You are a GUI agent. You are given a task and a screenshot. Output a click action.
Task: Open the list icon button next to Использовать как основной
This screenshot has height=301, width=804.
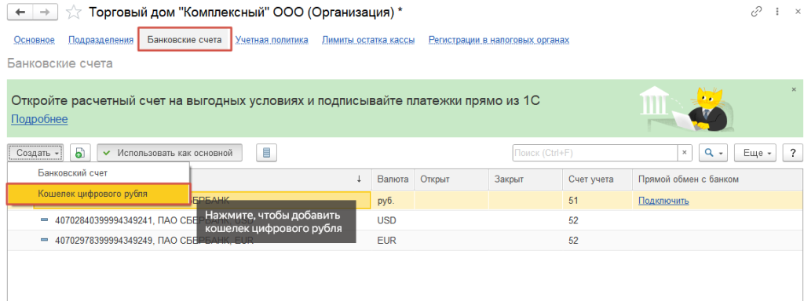267,153
